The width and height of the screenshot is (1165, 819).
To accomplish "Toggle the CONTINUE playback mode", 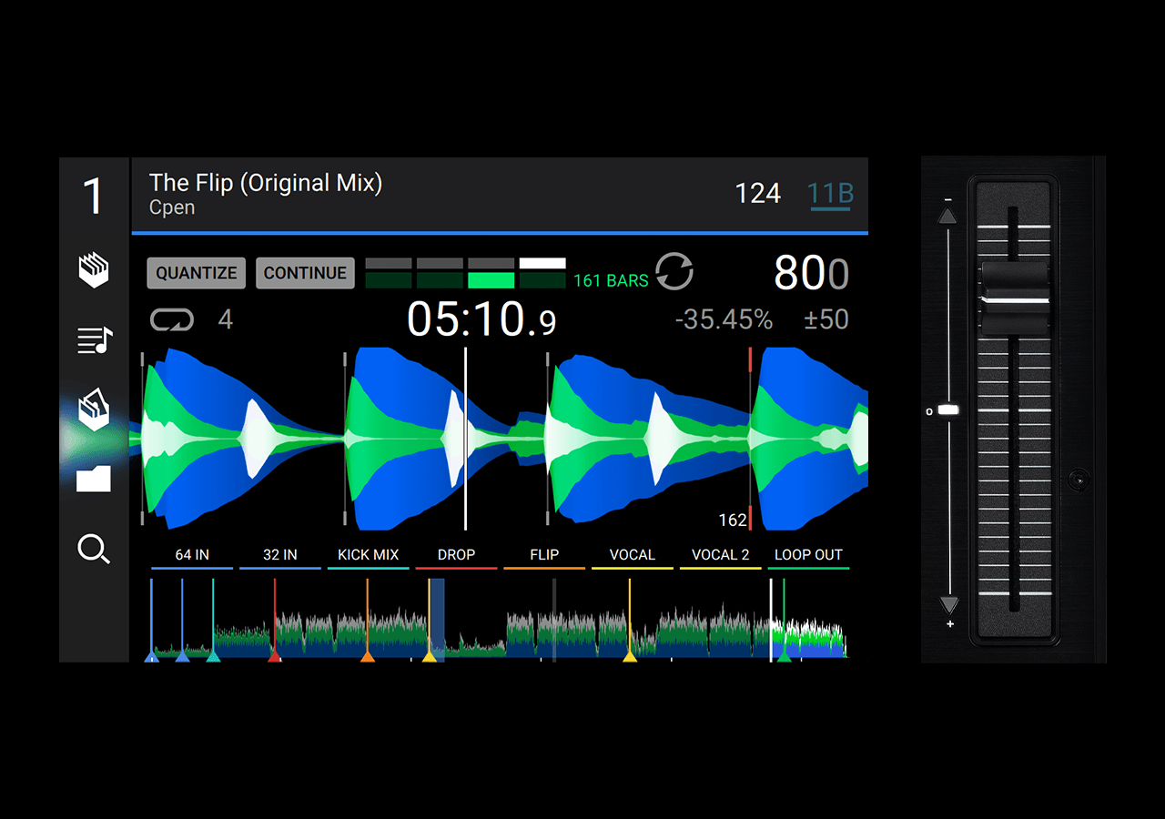I will (305, 273).
